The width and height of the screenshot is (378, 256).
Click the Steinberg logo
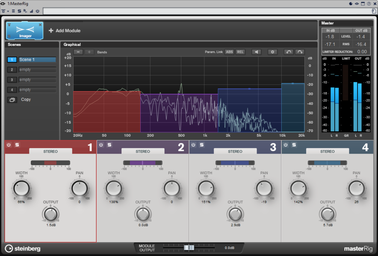click(x=23, y=249)
